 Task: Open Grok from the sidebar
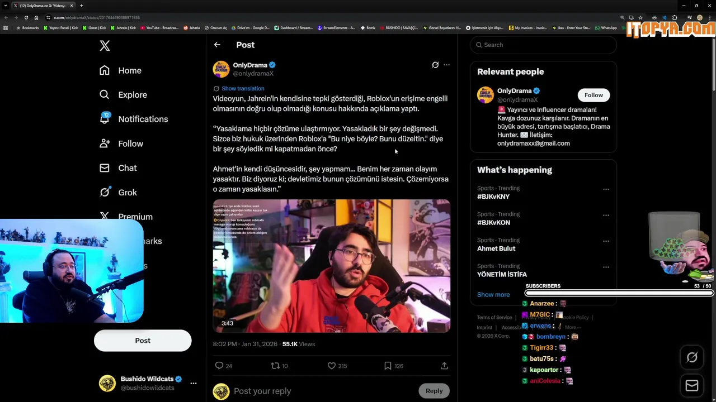pos(118,192)
